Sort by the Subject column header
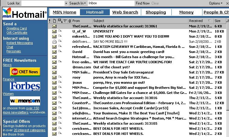The image size is (229, 137). click(140, 21)
